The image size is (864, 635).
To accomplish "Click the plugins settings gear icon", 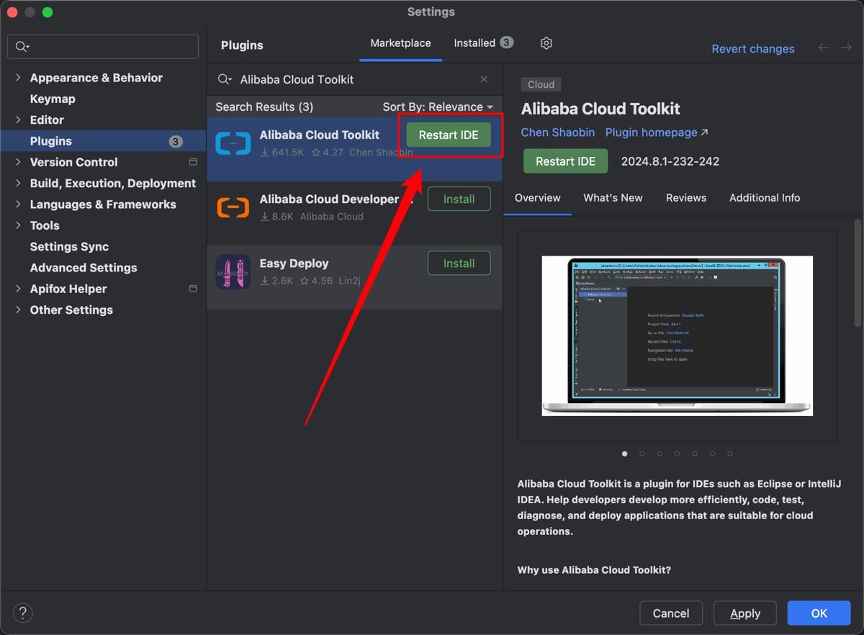I will (x=546, y=43).
